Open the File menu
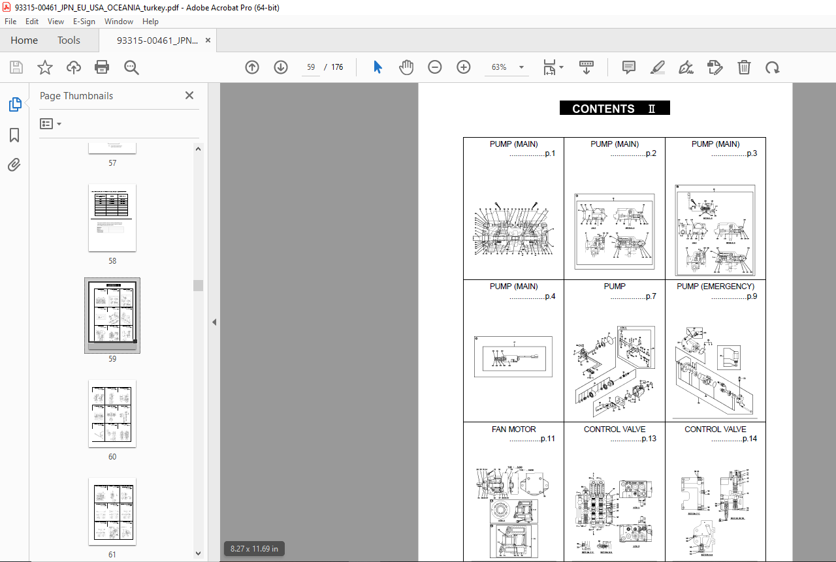Viewport: 836px width, 562px height. [10, 22]
